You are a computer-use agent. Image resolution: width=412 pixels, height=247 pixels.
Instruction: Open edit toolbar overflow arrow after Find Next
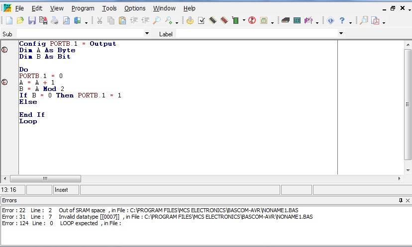(177, 23)
